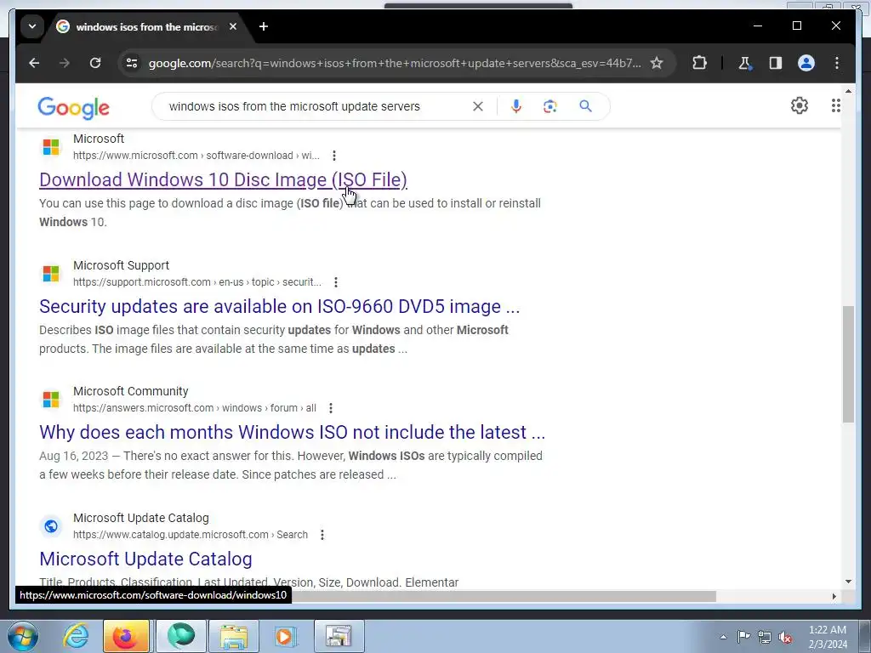Bookmark this page with the star
The height and width of the screenshot is (653, 871).
tap(657, 63)
